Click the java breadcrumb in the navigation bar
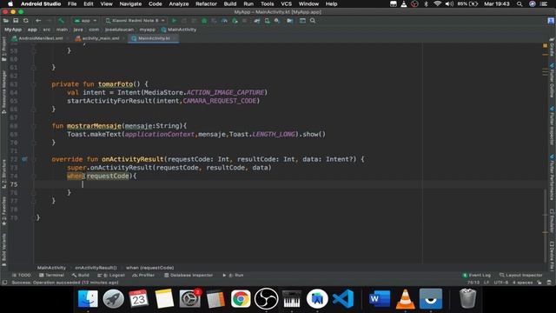Screen dimensions: 556x313 (78, 30)
